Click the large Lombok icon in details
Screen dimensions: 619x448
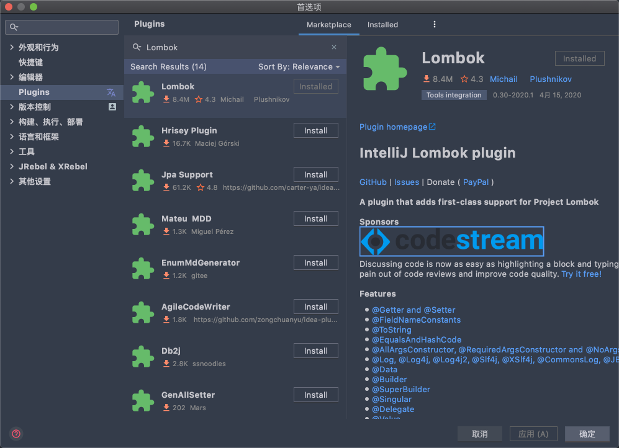[x=384, y=69]
